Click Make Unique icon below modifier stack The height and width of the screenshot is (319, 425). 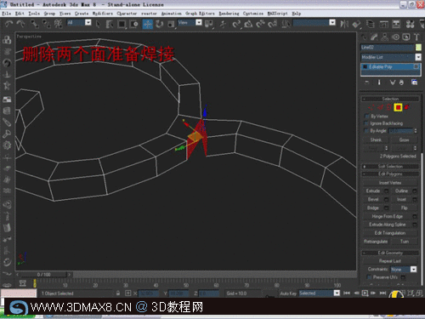coord(393,83)
